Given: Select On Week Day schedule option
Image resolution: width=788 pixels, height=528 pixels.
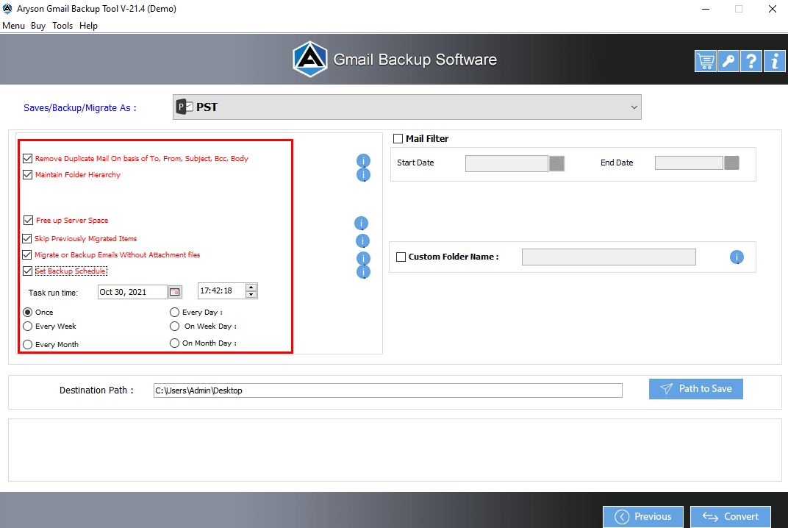Looking at the screenshot, I should (174, 327).
